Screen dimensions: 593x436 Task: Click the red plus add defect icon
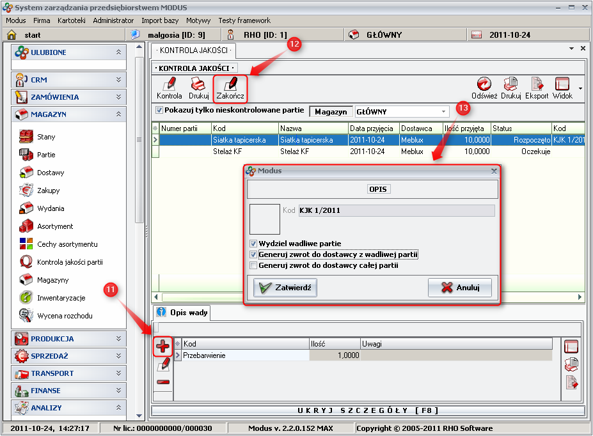pyautogui.click(x=163, y=347)
